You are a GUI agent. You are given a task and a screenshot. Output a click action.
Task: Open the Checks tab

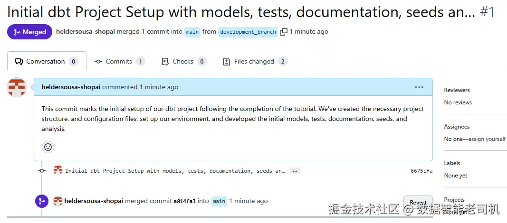pos(184,61)
